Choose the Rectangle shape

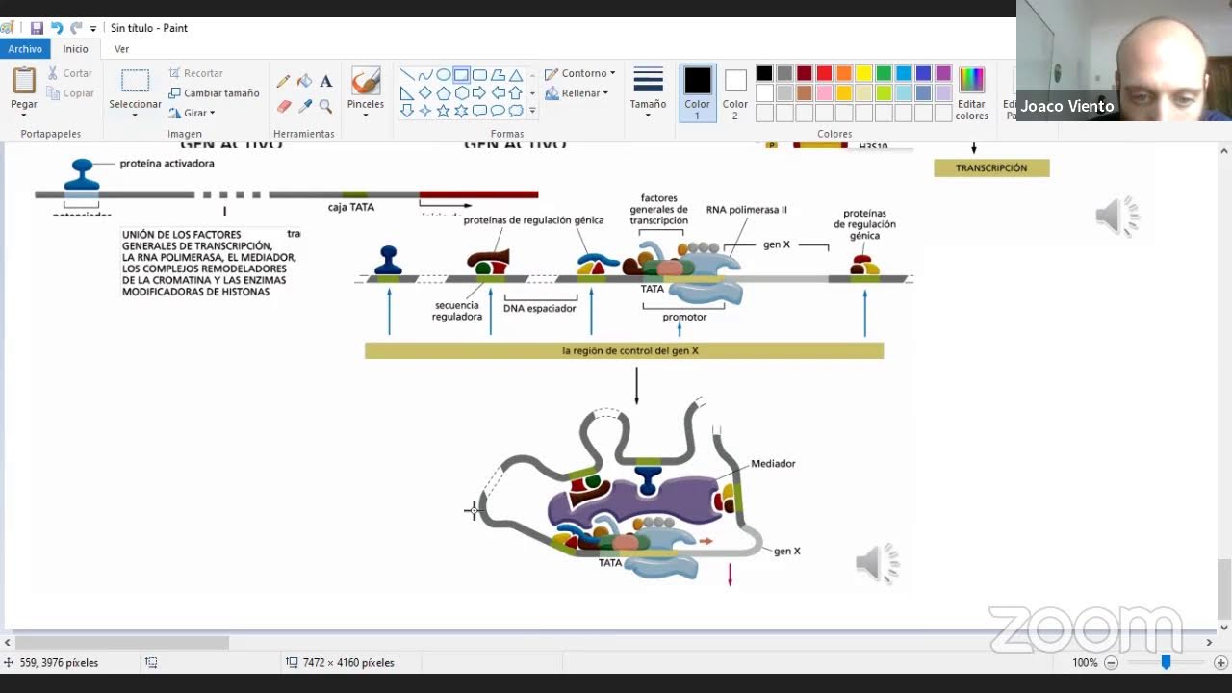tap(461, 75)
